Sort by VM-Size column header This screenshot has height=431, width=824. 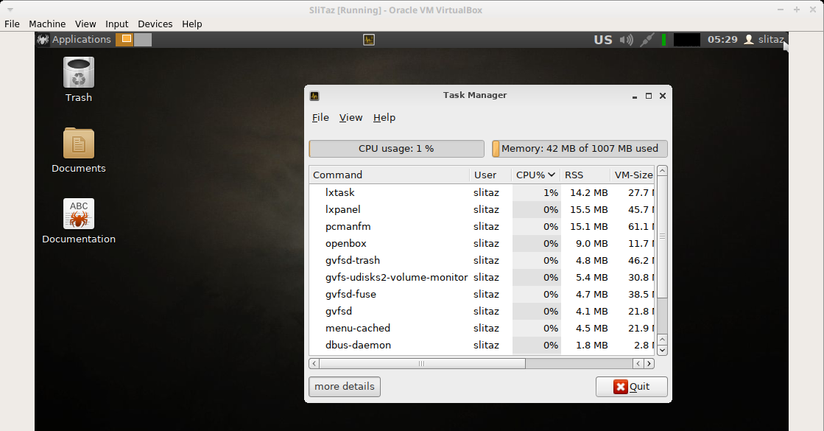pos(633,175)
